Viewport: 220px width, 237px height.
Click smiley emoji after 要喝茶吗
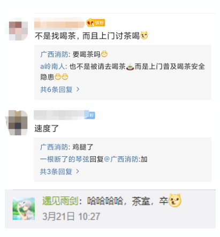coord(104,54)
